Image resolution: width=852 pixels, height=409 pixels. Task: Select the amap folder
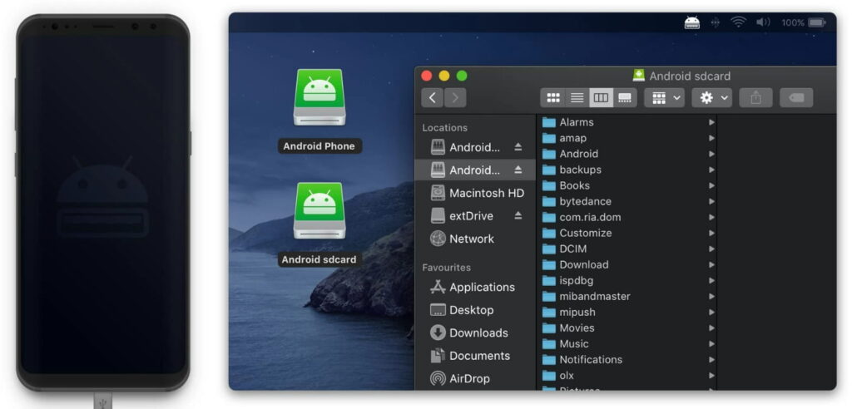(x=627, y=138)
